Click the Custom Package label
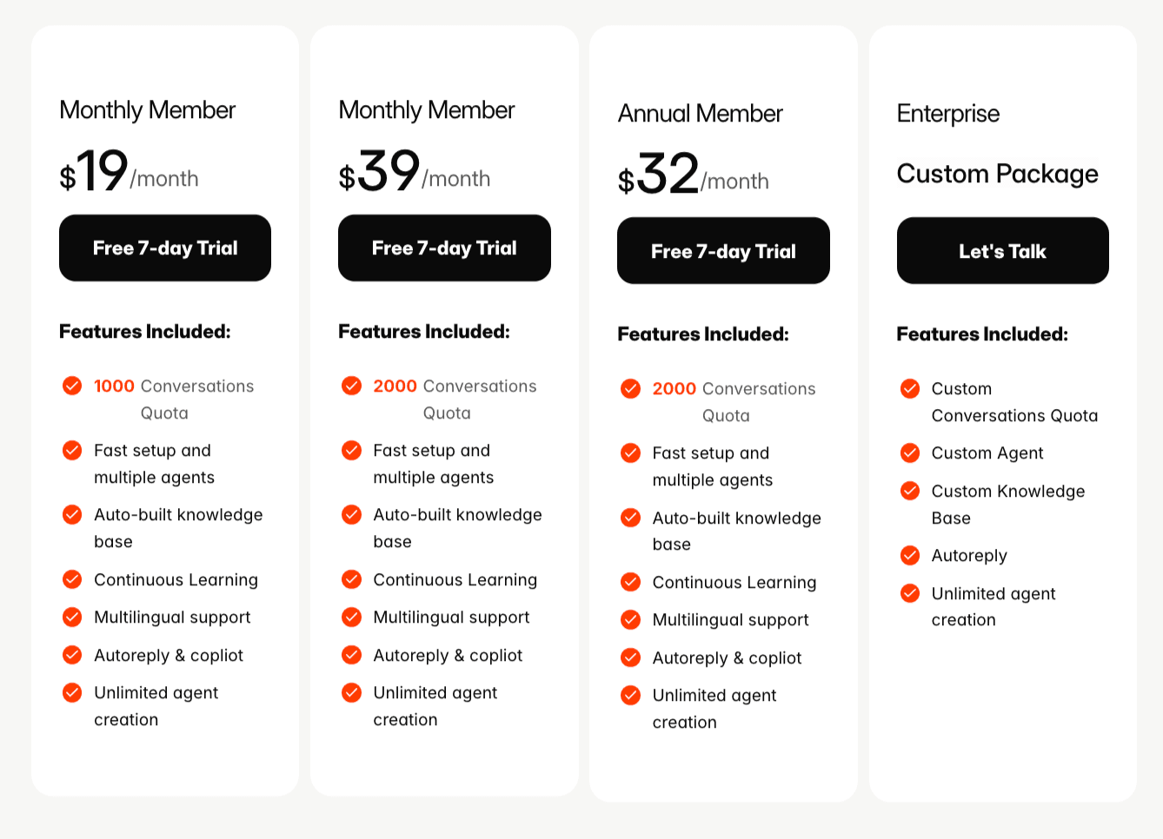This screenshot has width=1163, height=839. pyautogui.click(x=997, y=174)
